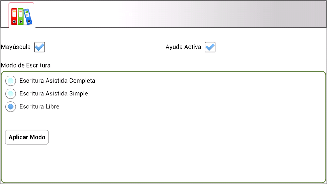Click the red binder icon
Image resolution: width=327 pixels, height=184 pixels.
pos(14,17)
